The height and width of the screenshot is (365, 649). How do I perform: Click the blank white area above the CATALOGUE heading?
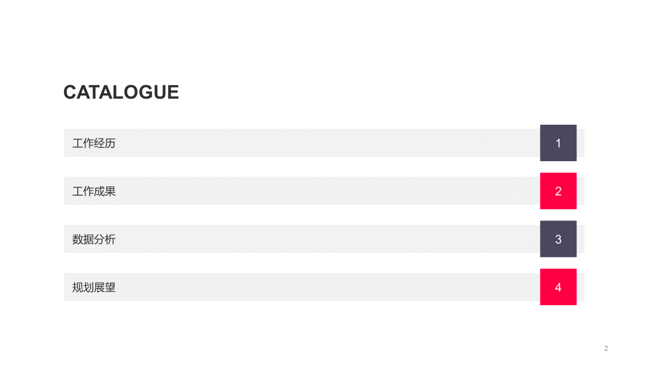(324, 41)
